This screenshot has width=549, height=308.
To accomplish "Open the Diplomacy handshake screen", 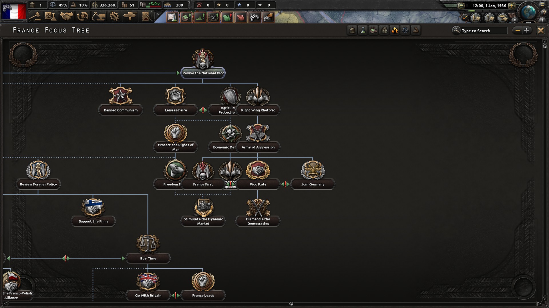I will click(x=66, y=17).
